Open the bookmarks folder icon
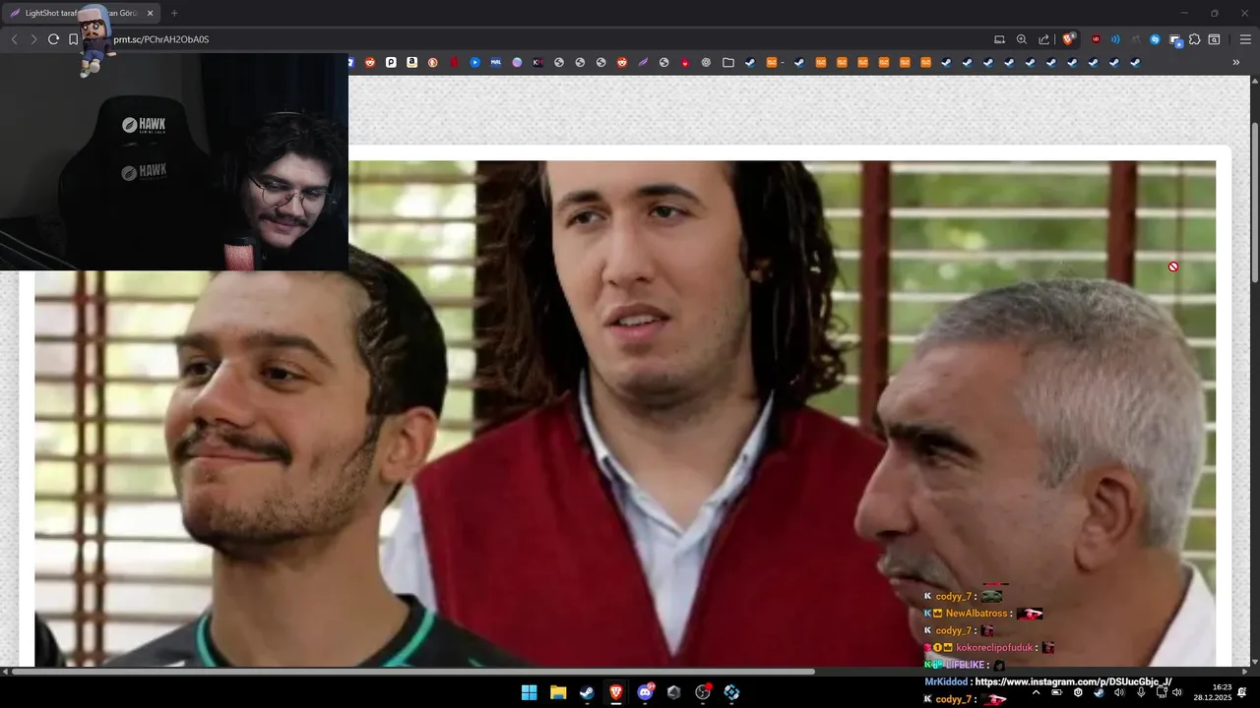 tap(728, 62)
